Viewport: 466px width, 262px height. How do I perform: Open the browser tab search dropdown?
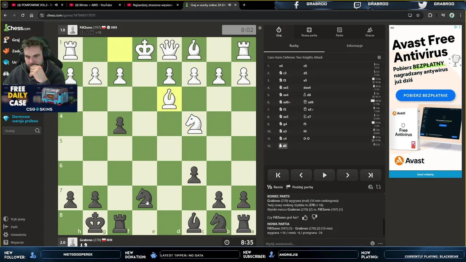click(5, 5)
